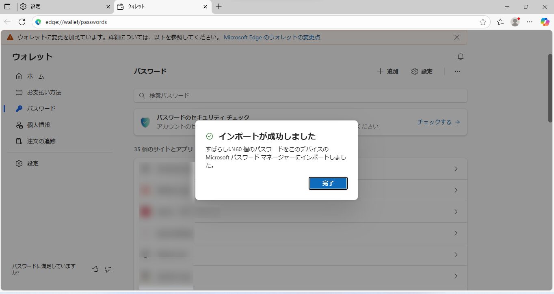Open 注文の追跡 in the sidebar
The width and height of the screenshot is (554, 294).
[x=60, y=141]
